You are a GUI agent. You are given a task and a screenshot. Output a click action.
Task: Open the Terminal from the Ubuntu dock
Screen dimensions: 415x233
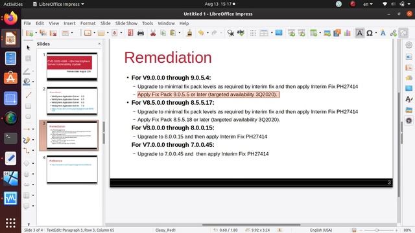coord(10,138)
